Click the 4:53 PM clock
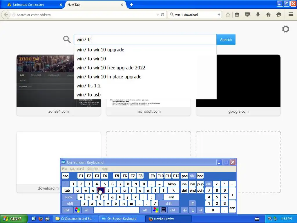 286,219
